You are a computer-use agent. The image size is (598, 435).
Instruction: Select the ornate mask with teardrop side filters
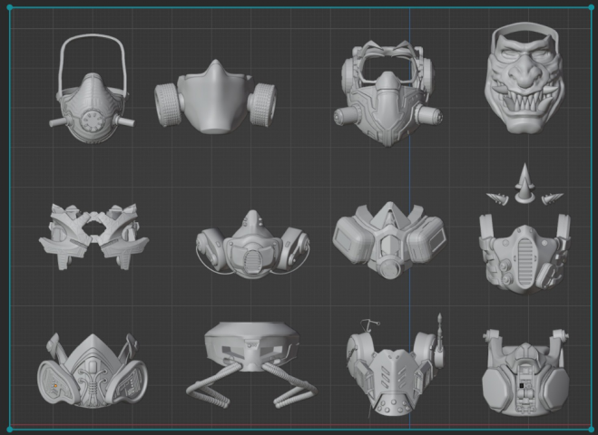93,371
